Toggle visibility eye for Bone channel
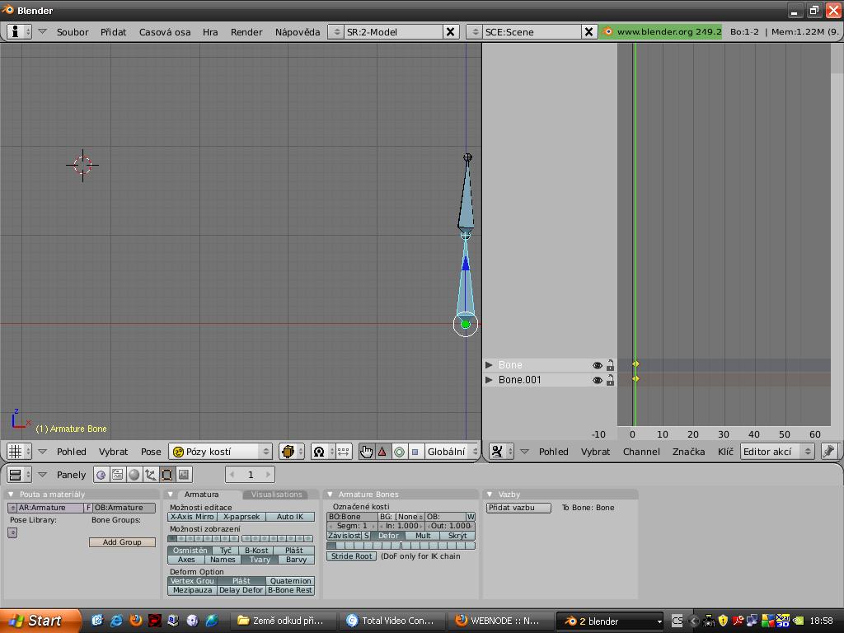The height and width of the screenshot is (633, 844). click(598, 365)
